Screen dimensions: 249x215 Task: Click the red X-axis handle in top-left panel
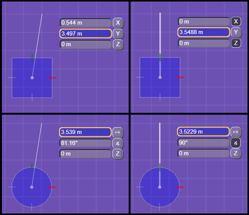[52, 78]
